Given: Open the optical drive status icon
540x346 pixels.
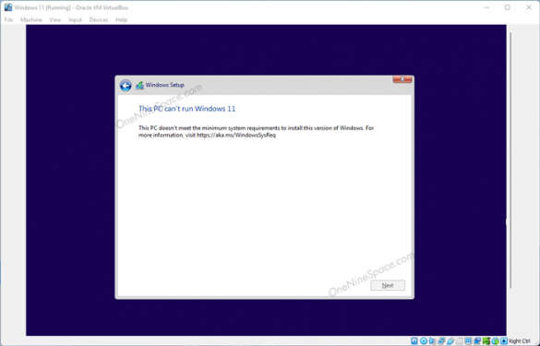Looking at the screenshot, I should [x=424, y=340].
